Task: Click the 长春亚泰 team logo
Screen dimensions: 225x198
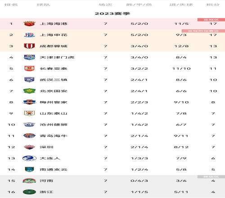Action: (29, 68)
